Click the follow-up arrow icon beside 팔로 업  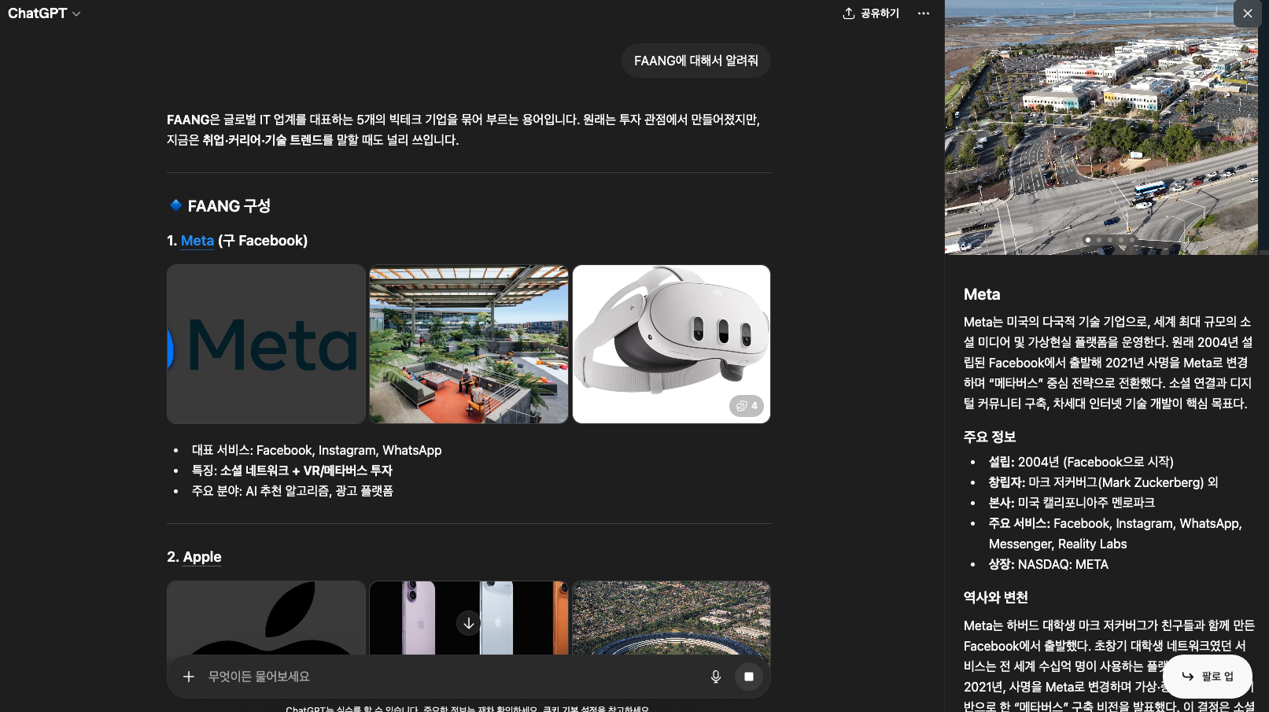tap(1186, 677)
